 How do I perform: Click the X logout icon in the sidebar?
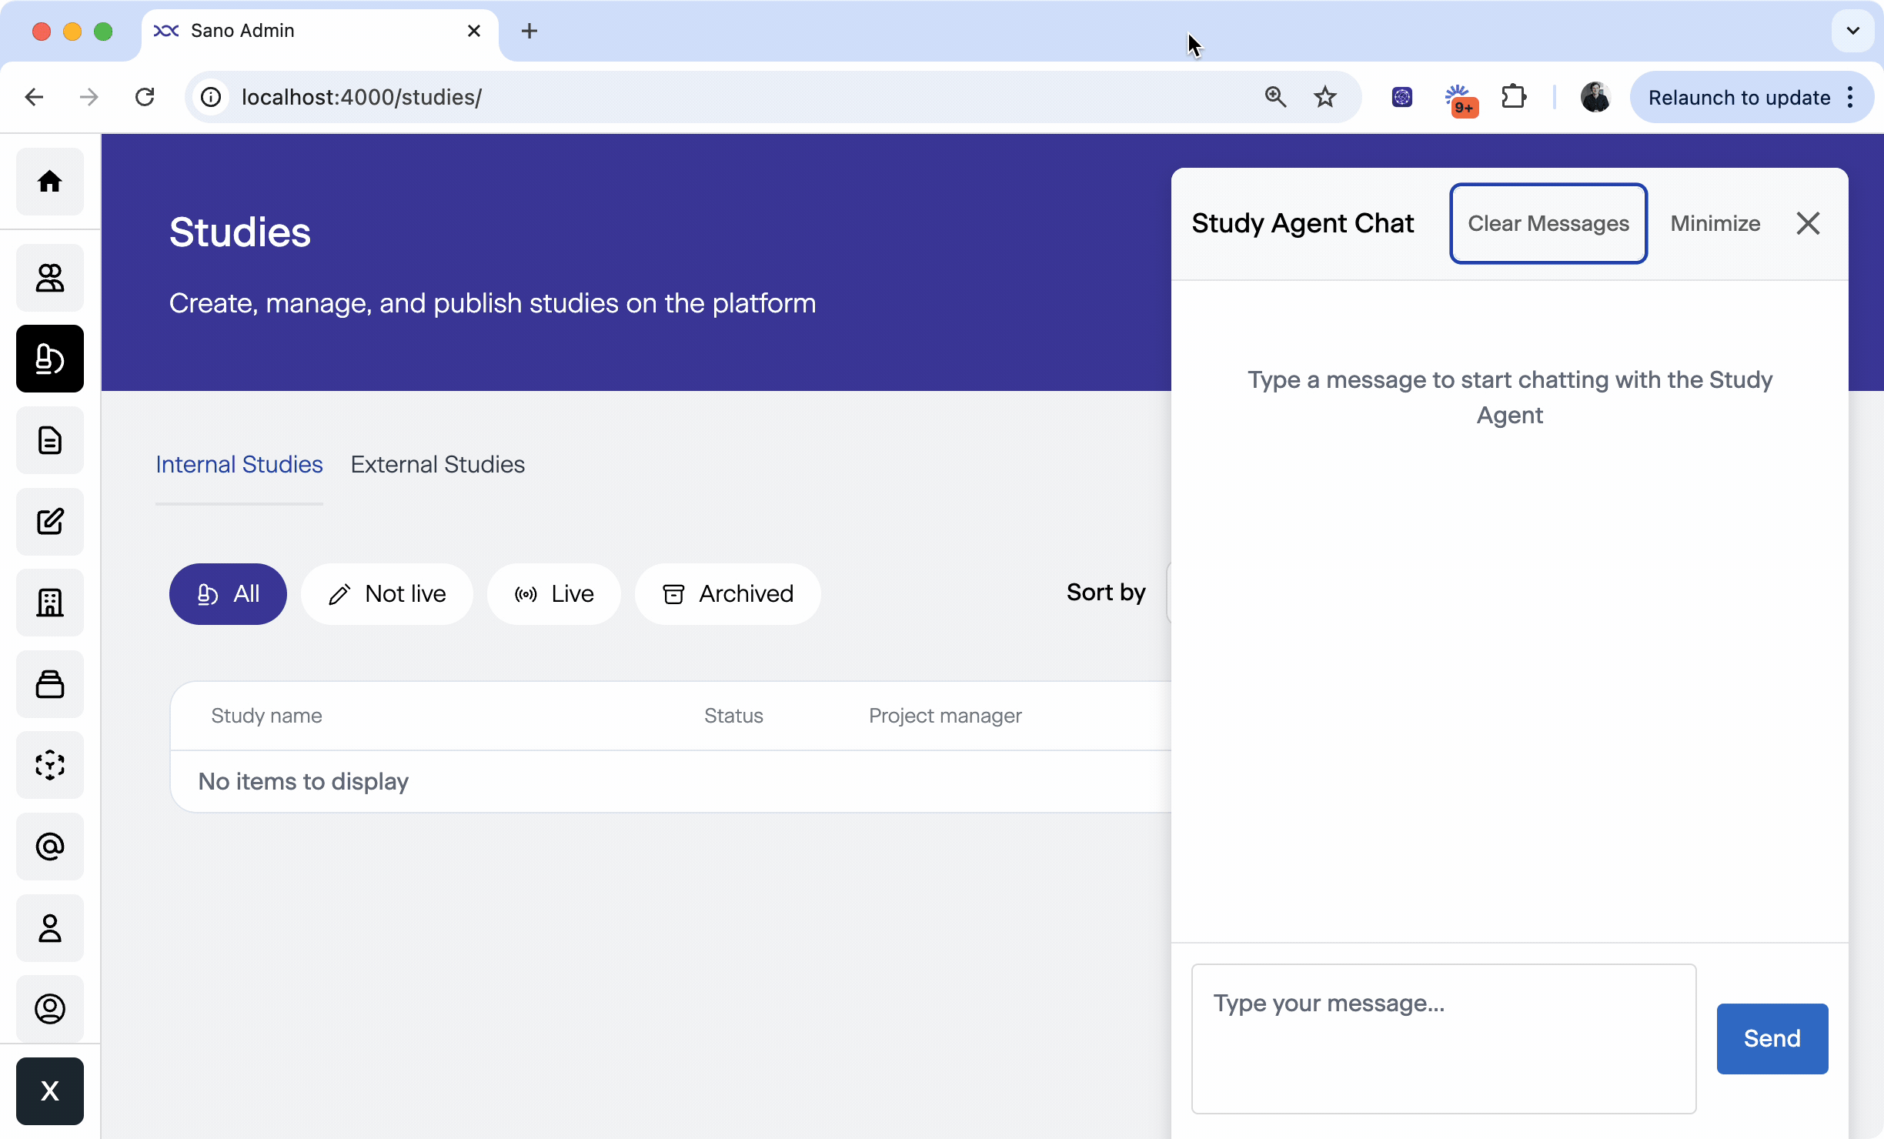(x=49, y=1091)
